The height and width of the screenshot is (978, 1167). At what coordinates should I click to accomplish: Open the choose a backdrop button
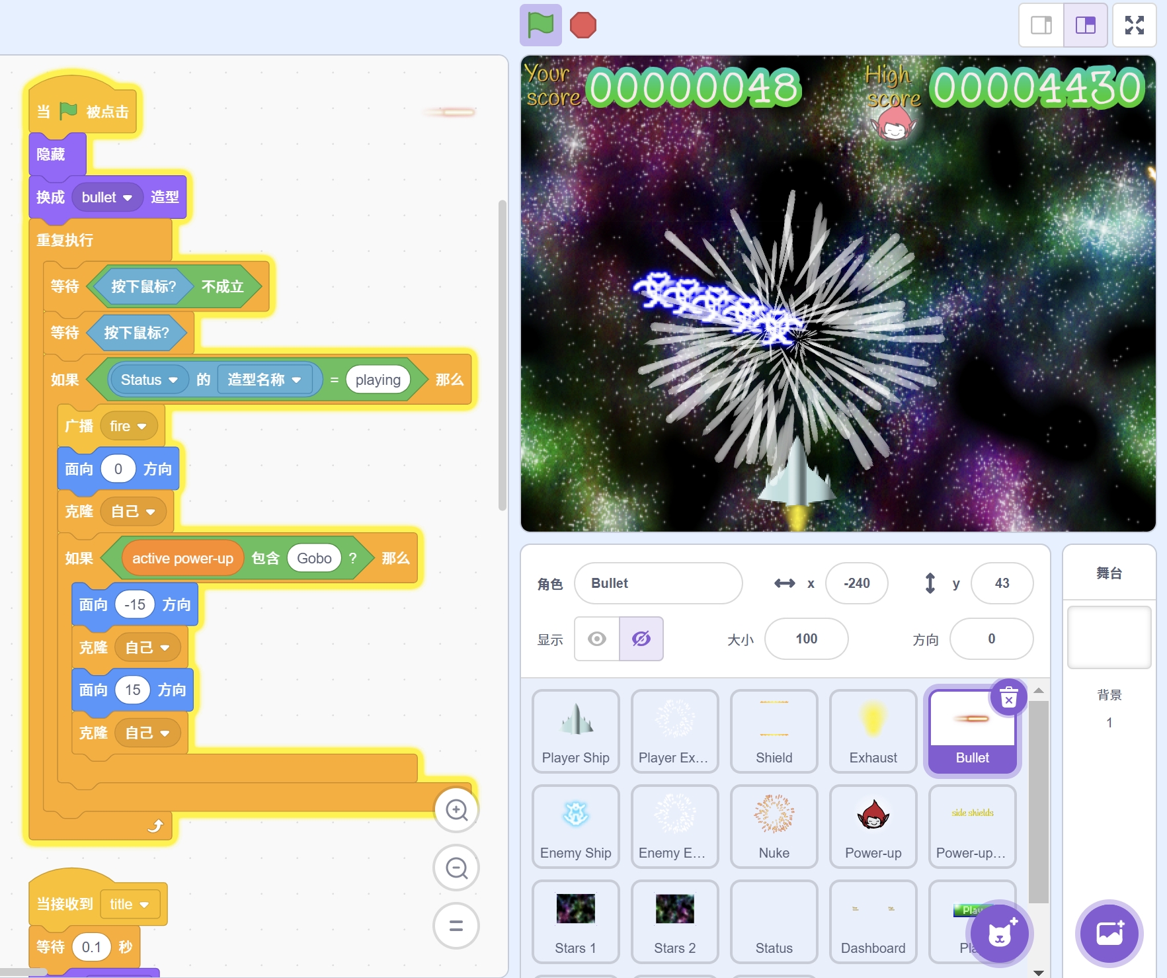click(1109, 934)
